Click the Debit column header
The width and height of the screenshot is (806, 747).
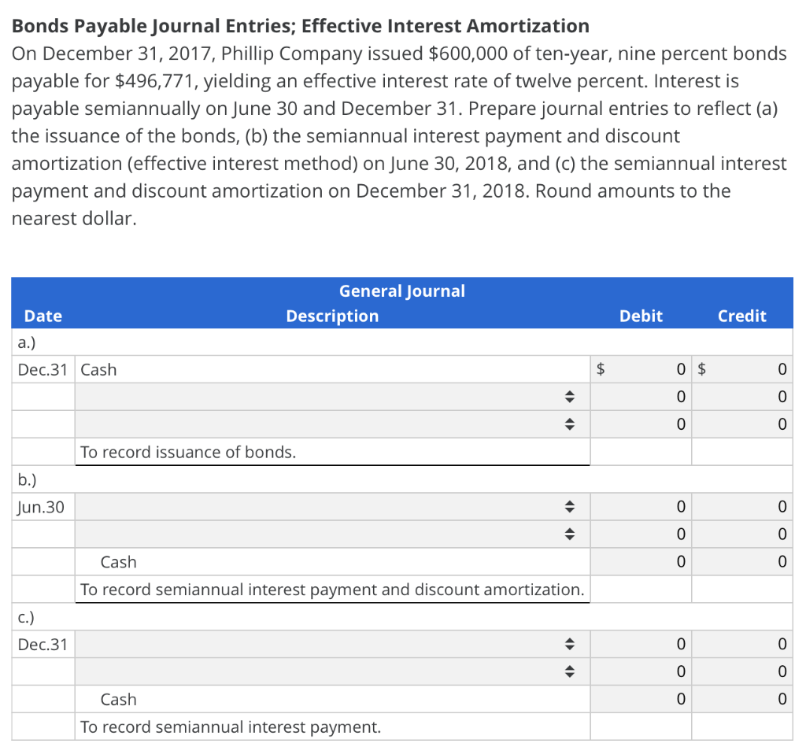[x=641, y=316]
